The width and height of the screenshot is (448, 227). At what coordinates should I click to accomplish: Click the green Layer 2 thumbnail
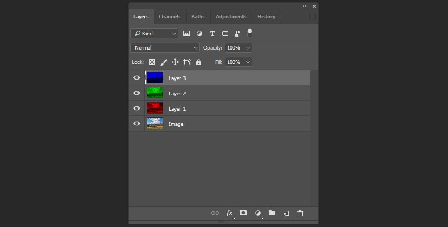pyautogui.click(x=155, y=93)
